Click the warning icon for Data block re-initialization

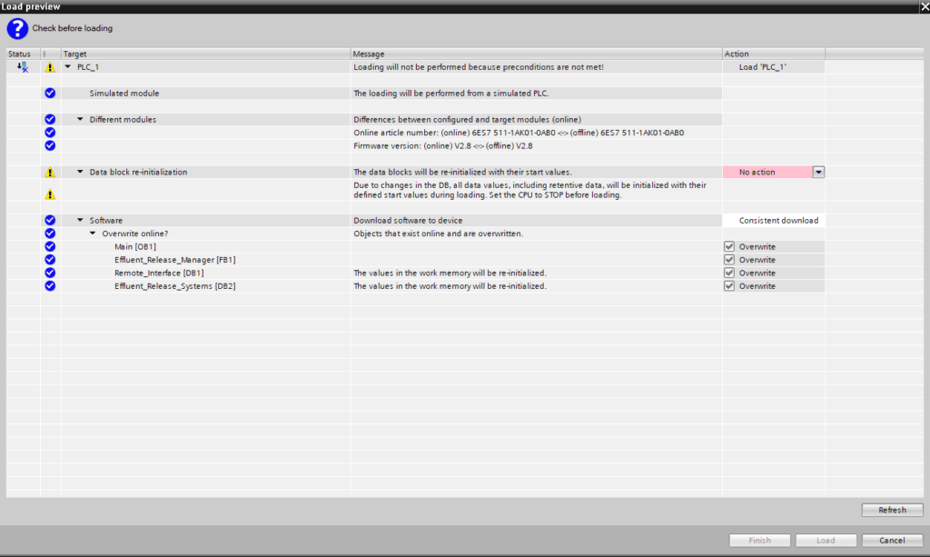[x=50, y=172]
